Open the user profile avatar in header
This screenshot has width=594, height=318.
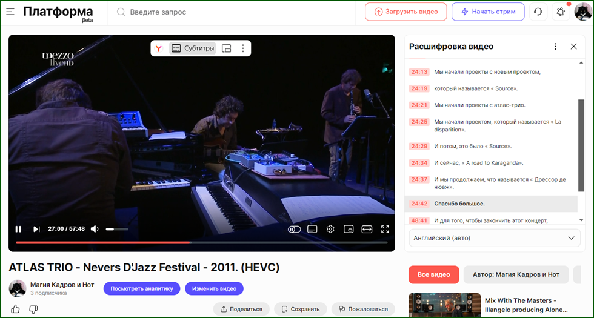pos(583,12)
